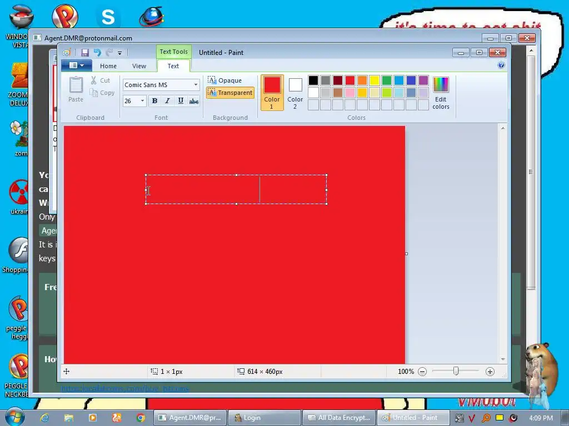Viewport: 569px width, 426px height.
Task: Open the ukraine radiation-symbol desktop icon
Action: pos(19,196)
